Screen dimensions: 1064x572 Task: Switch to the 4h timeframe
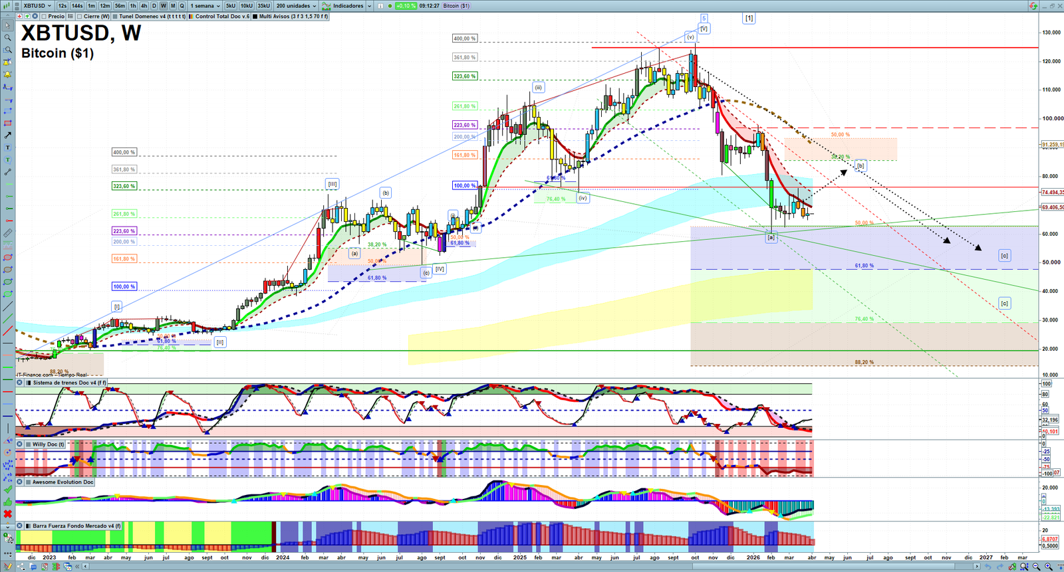[x=144, y=6]
